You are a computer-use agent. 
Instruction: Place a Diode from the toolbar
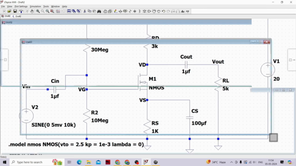pos(144,11)
